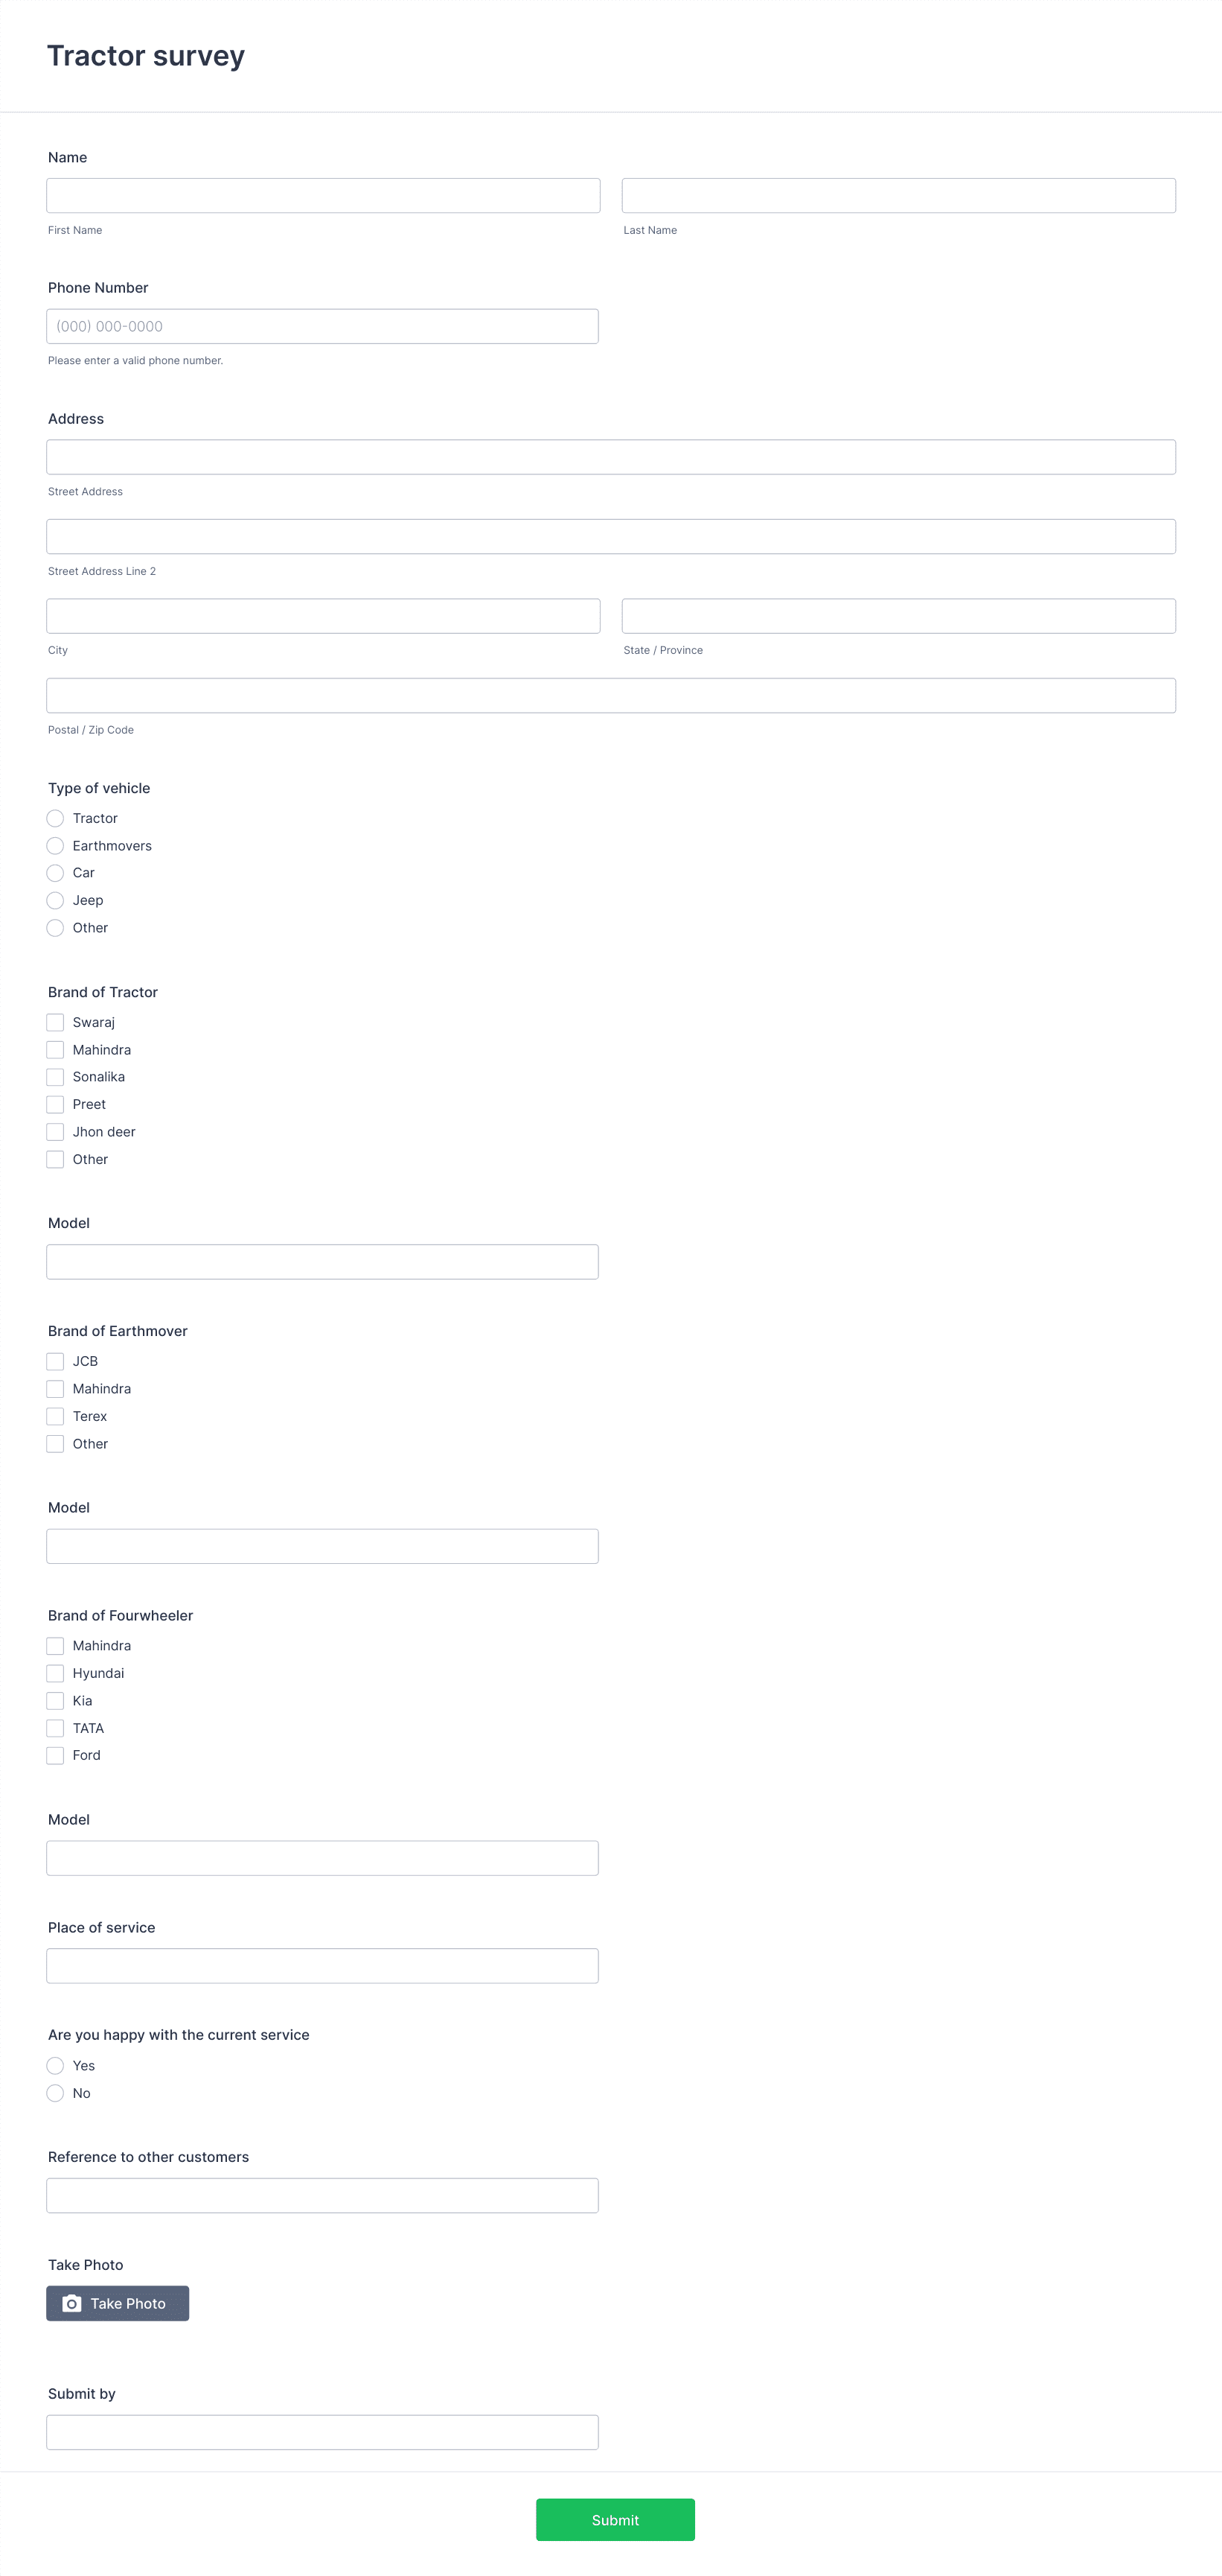Click the Take Photo button

pyautogui.click(x=118, y=2303)
